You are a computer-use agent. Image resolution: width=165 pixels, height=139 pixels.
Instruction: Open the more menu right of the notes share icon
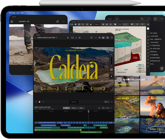(x=162, y=19)
